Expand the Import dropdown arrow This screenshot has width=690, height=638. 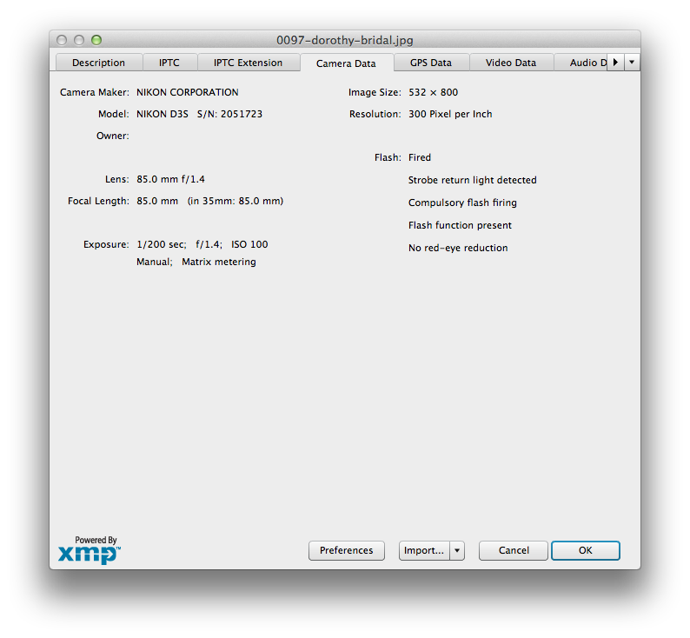tap(457, 550)
